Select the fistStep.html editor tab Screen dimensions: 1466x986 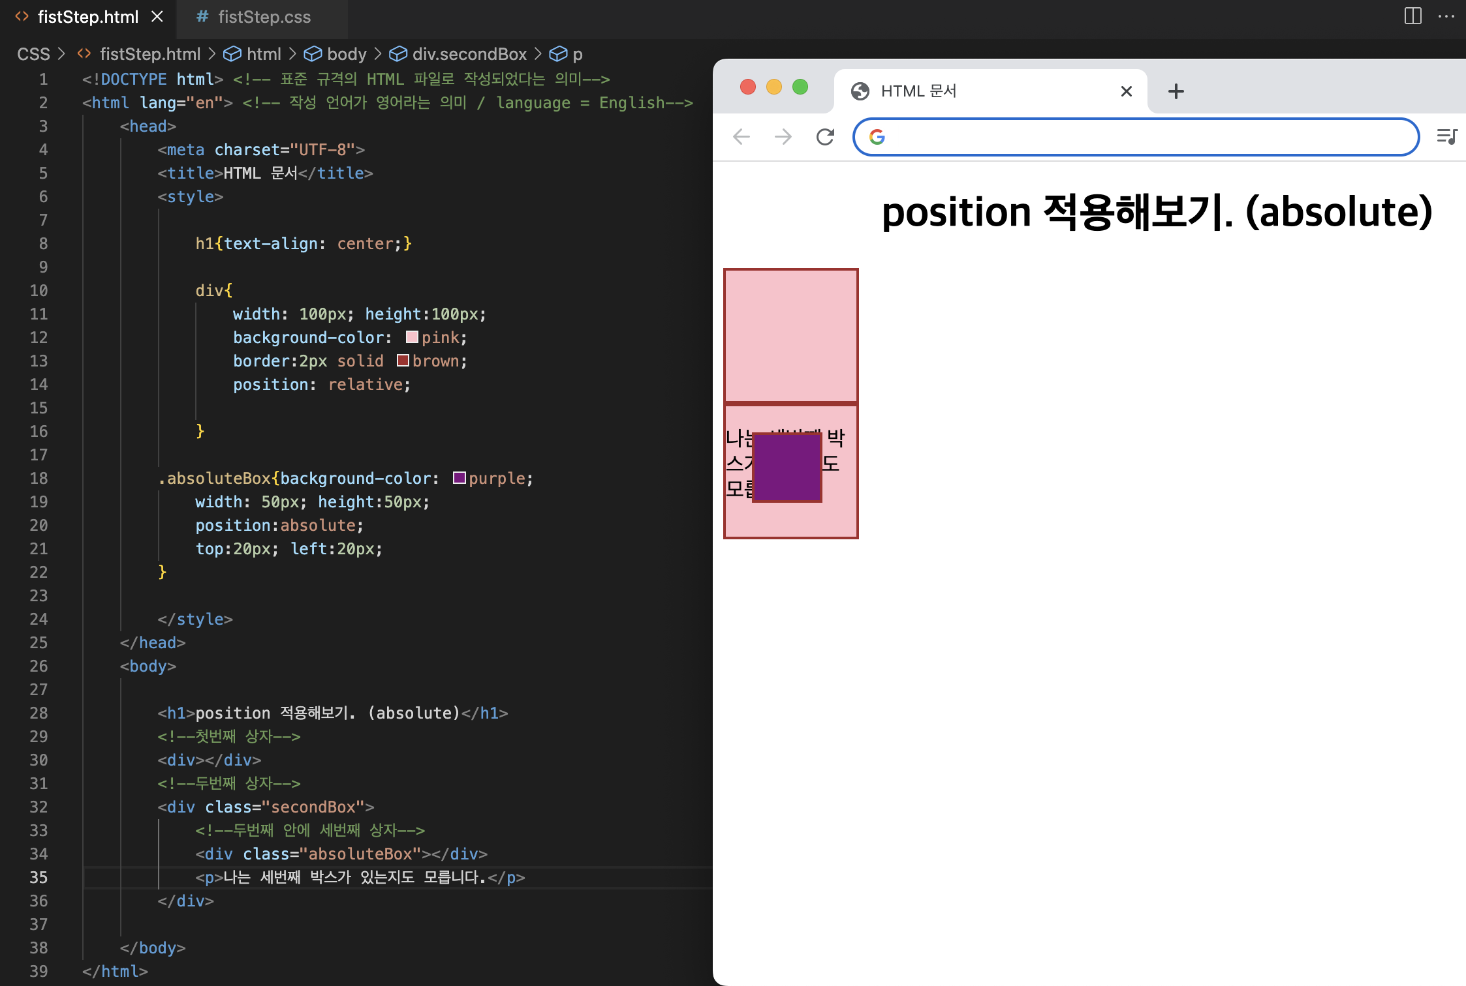click(x=87, y=17)
